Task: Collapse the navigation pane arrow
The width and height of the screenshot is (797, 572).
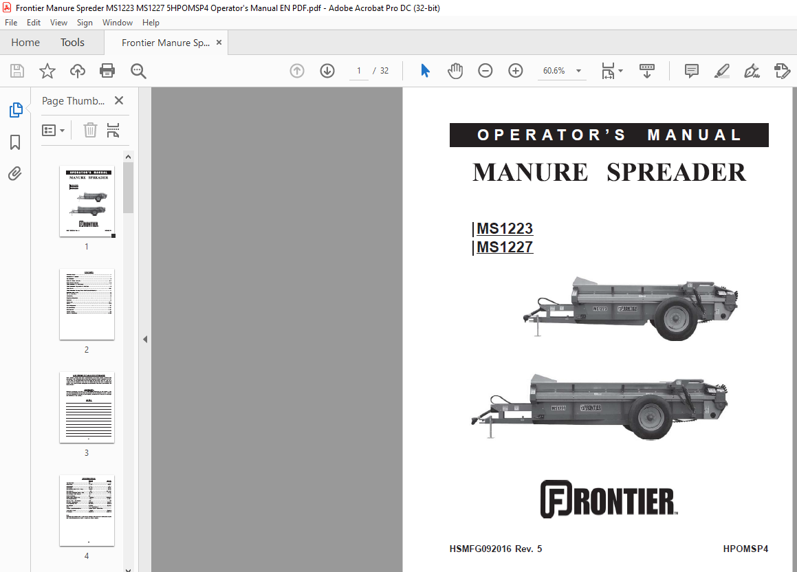Action: [x=145, y=340]
